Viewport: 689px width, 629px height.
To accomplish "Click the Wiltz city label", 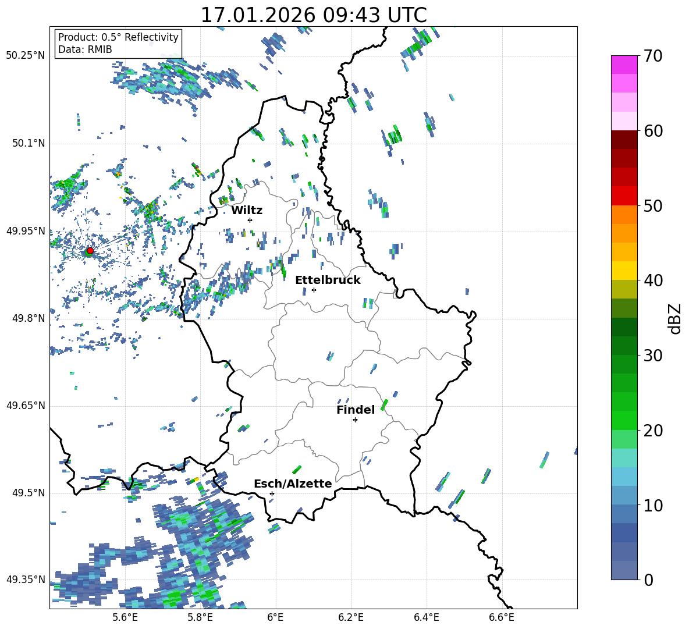I will 247,211.
